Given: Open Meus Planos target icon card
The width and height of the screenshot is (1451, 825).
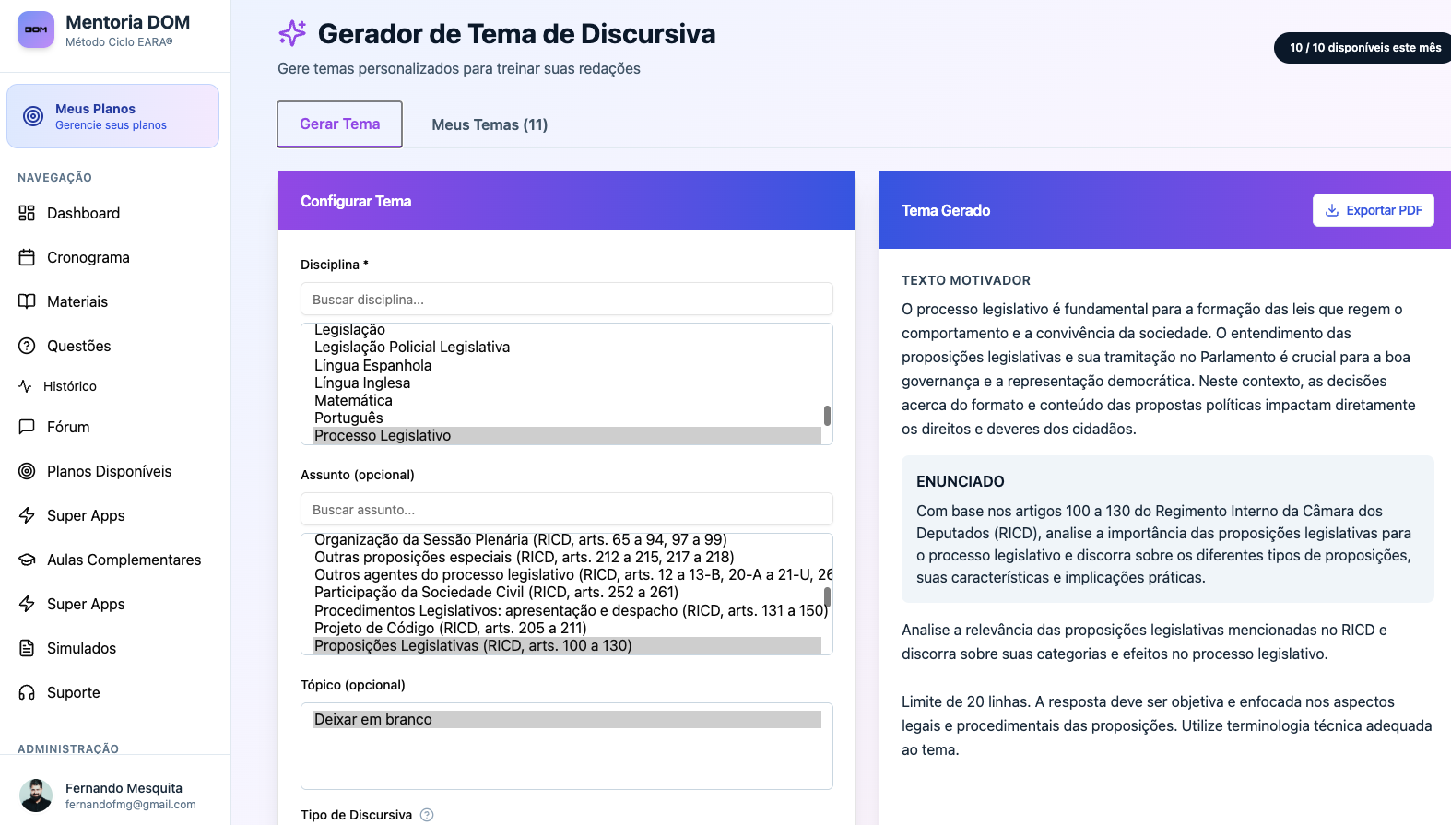Looking at the screenshot, I should click(x=112, y=116).
